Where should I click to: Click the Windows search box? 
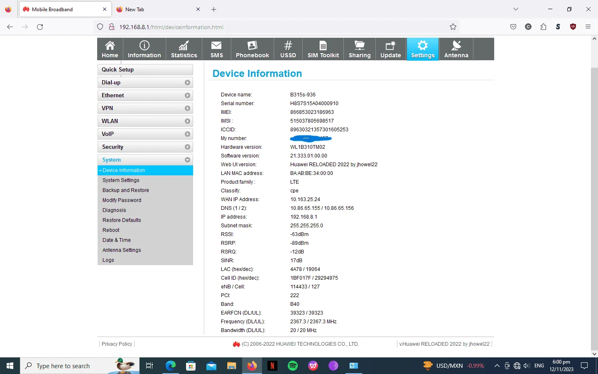click(x=79, y=366)
